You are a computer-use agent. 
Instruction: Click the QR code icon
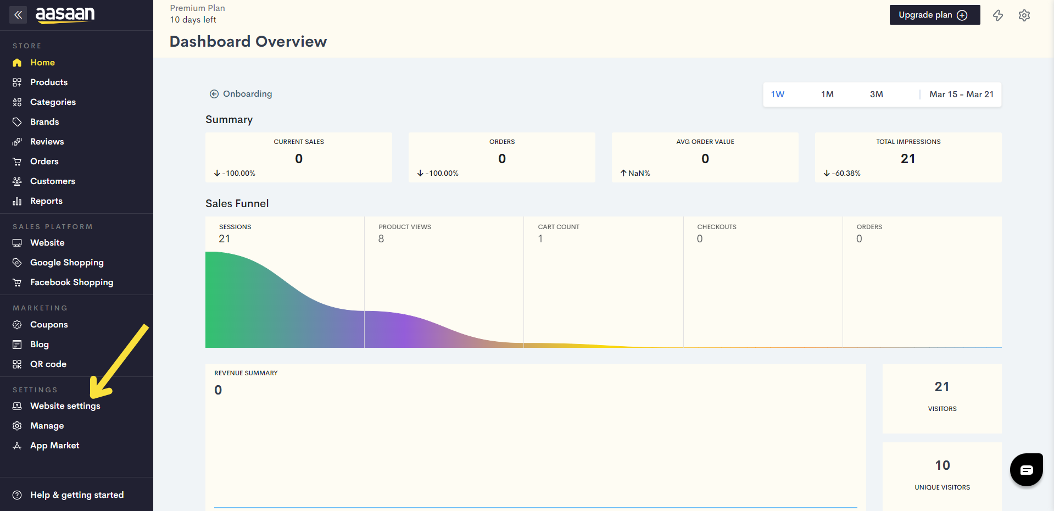[17, 364]
